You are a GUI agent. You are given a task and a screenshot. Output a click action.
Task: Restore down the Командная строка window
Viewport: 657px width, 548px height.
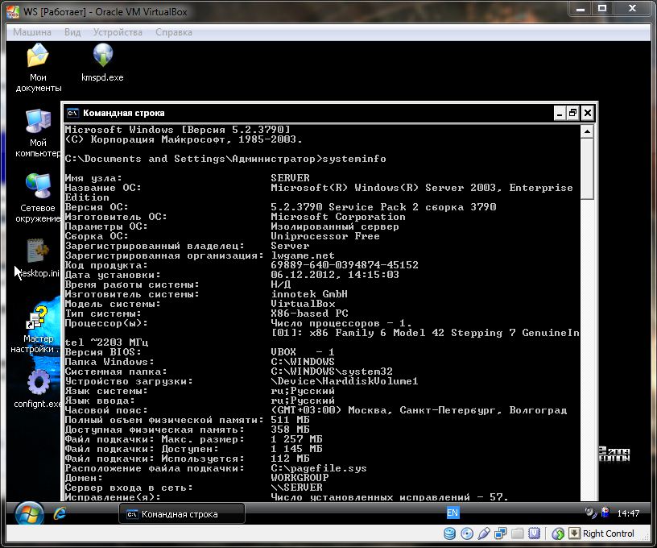[x=572, y=113]
